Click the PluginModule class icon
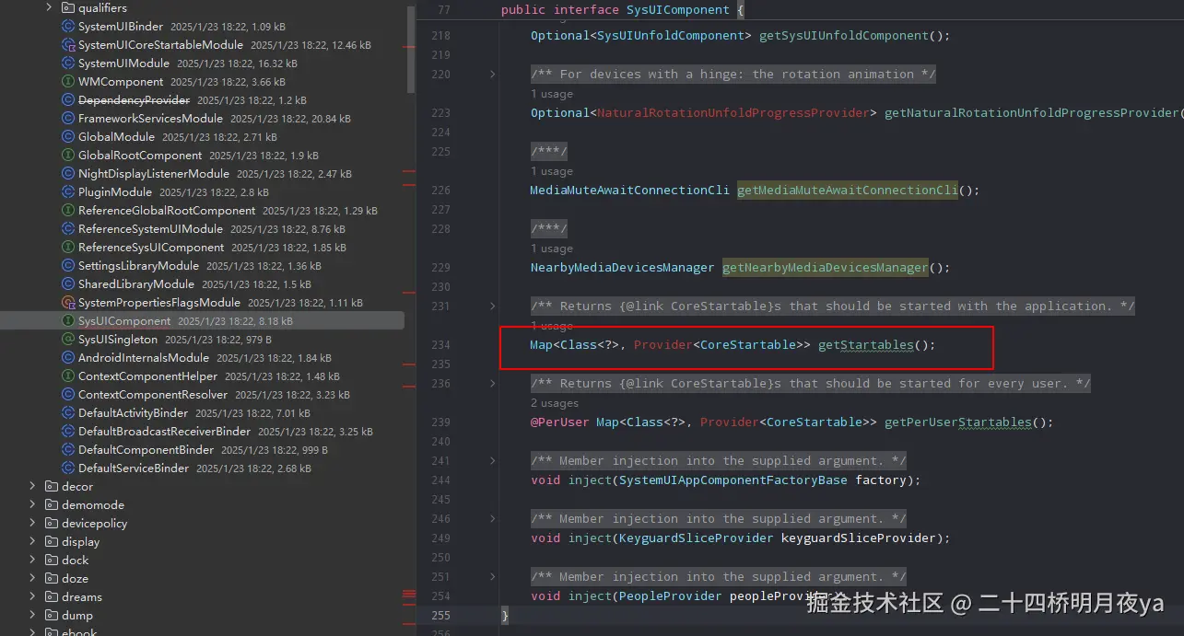The image size is (1184, 636). [x=68, y=192]
